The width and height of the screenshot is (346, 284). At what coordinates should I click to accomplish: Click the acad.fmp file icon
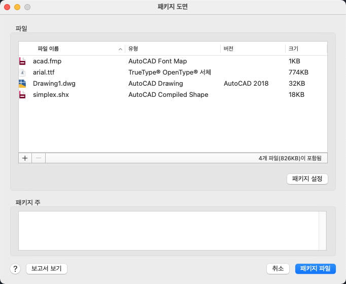tap(22, 61)
